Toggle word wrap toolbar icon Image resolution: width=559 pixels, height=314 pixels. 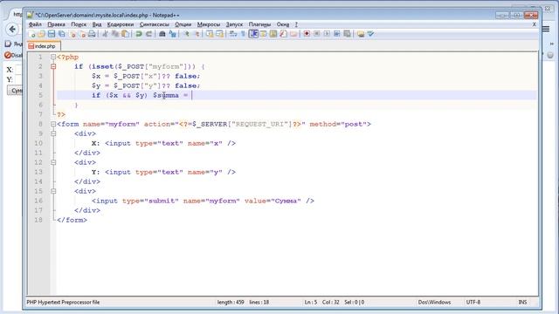pyautogui.click(x=233, y=34)
